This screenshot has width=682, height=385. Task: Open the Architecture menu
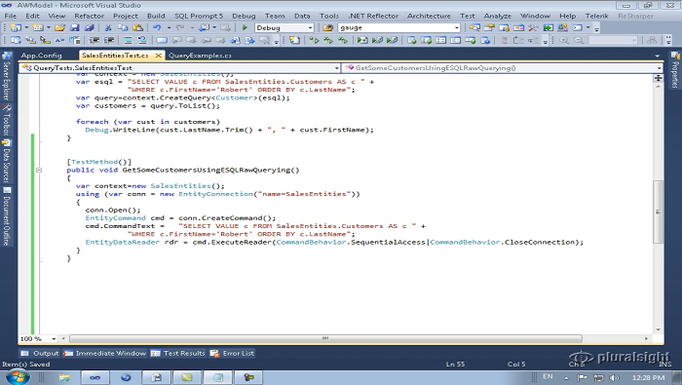[x=429, y=16]
